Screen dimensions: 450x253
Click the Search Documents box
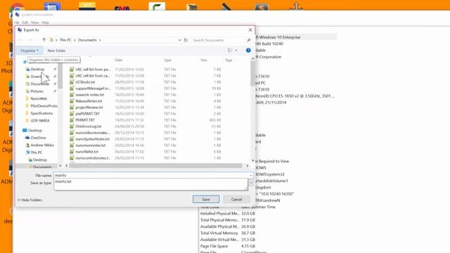[219, 40]
